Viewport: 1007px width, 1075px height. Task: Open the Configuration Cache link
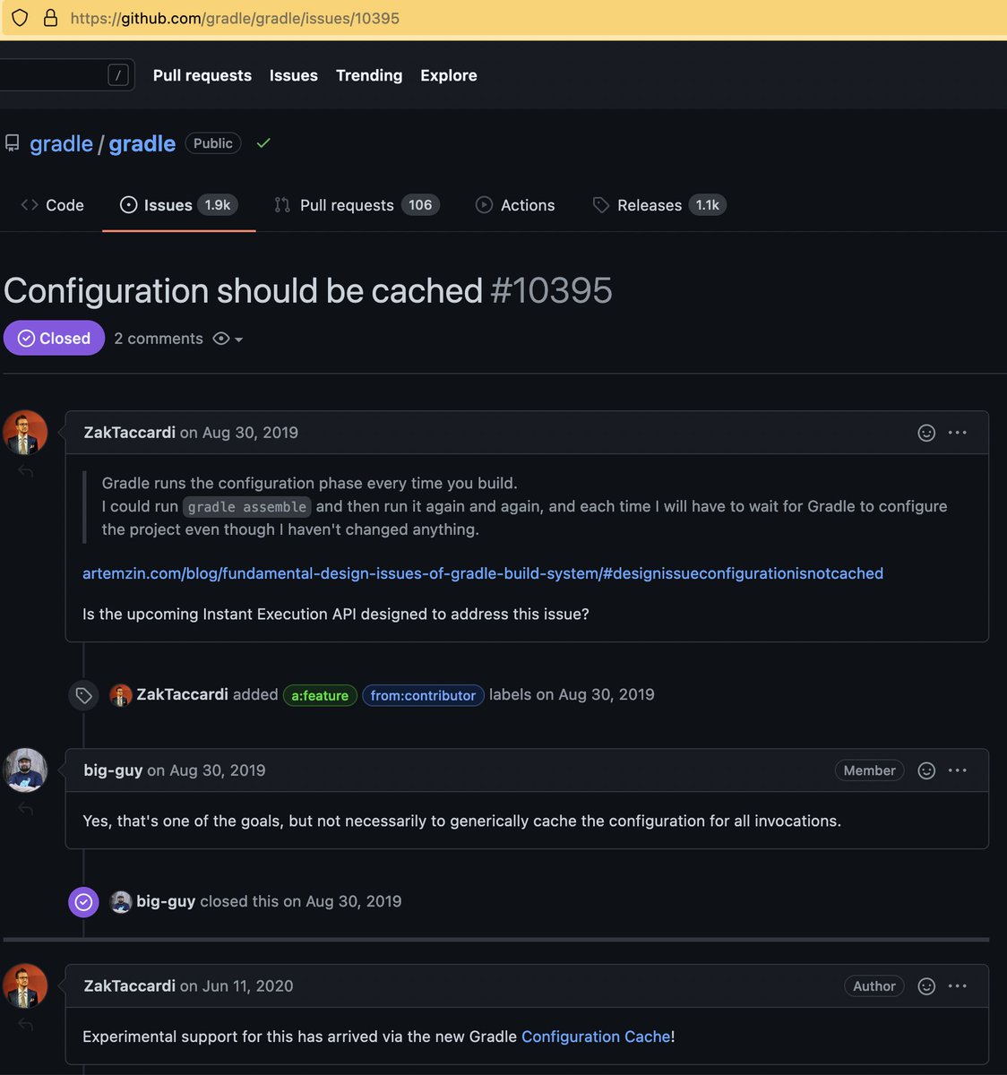pyautogui.click(x=596, y=1036)
